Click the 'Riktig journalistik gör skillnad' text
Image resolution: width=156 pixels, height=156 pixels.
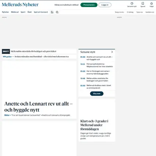point(66,5)
